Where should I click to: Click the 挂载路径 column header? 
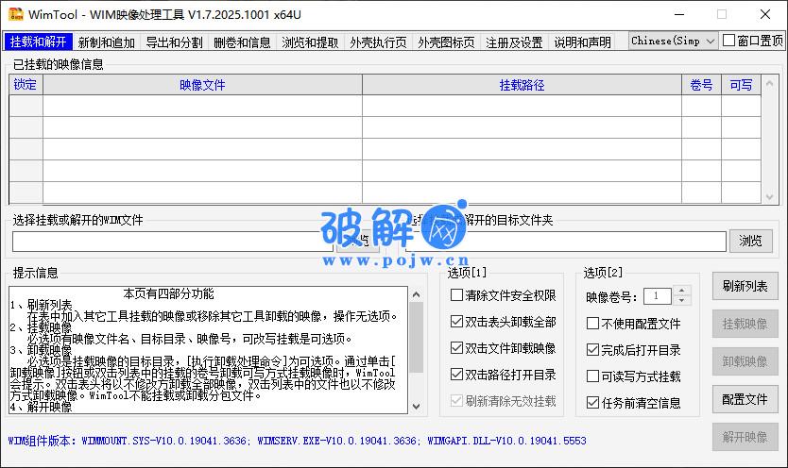coord(522,85)
